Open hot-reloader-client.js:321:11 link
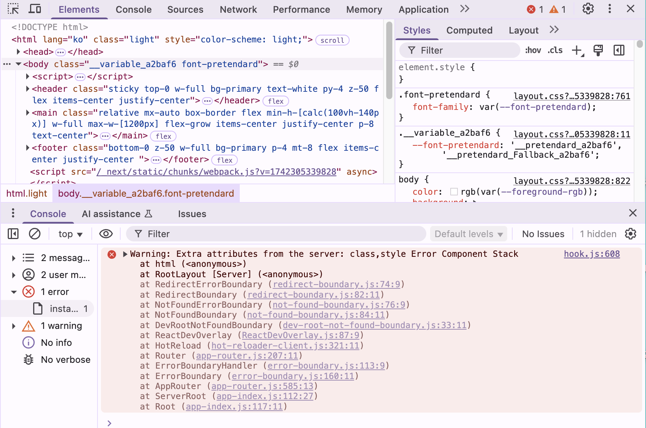The height and width of the screenshot is (428, 646). click(x=285, y=345)
